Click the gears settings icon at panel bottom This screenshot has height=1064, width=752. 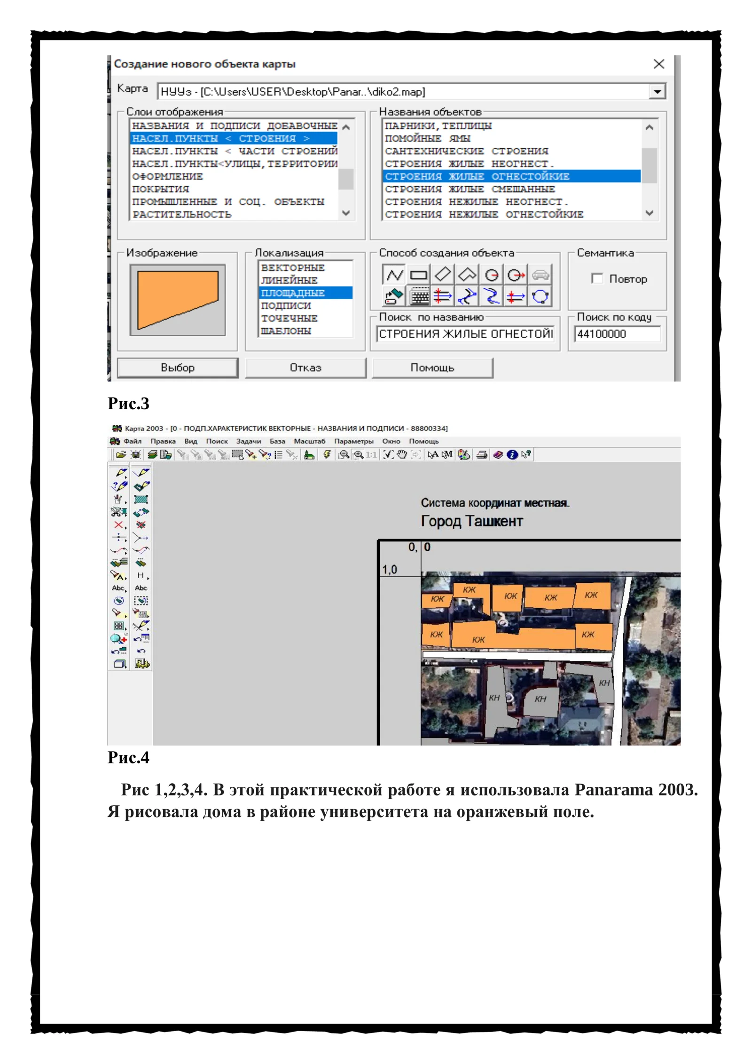(141, 664)
